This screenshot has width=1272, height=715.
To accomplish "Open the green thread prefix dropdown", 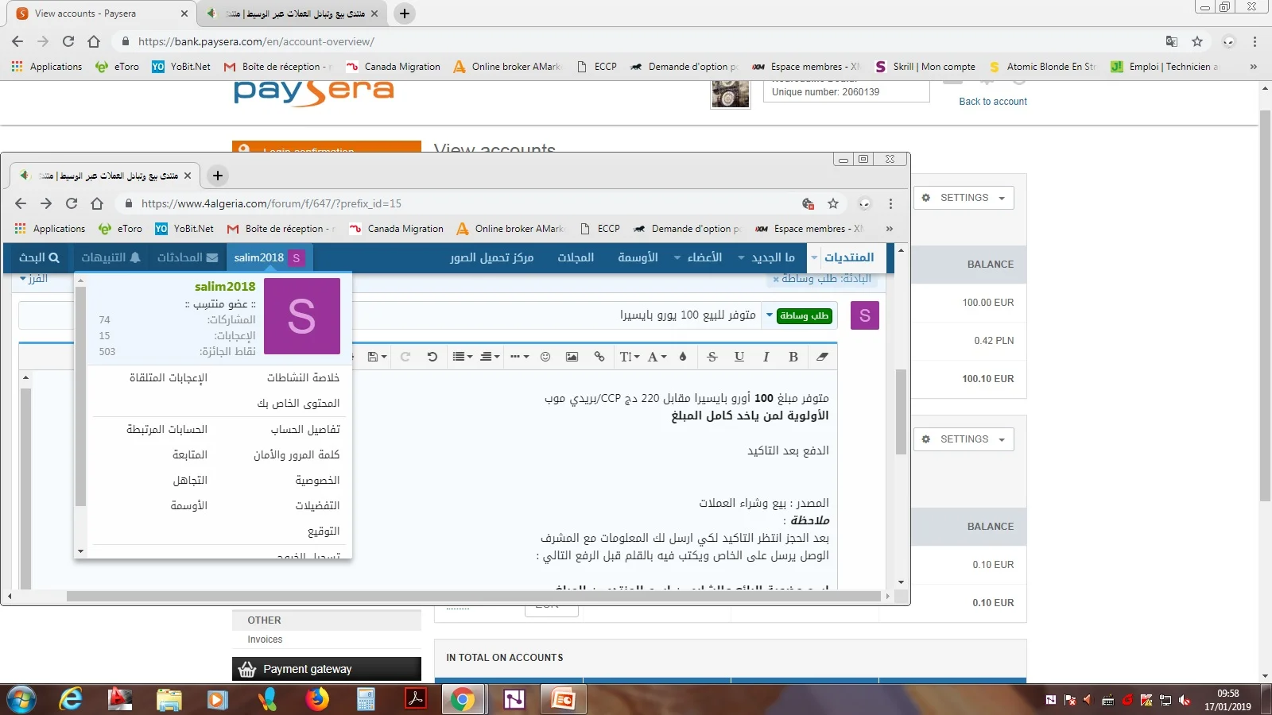I will tap(804, 315).
